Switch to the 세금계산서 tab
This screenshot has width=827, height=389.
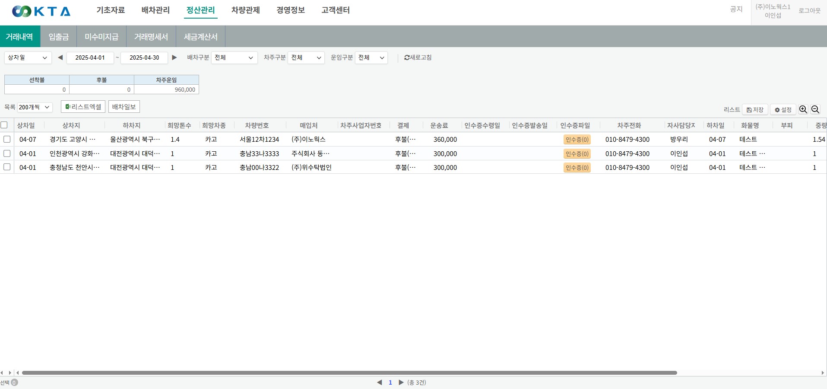(200, 37)
